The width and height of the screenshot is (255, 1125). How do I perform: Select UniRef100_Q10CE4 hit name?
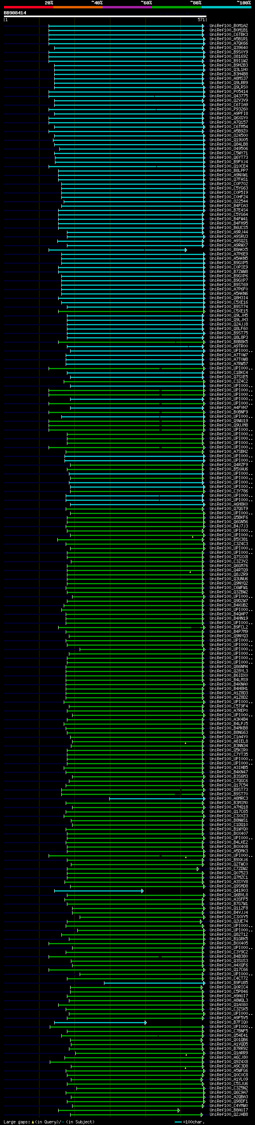coord(229,166)
